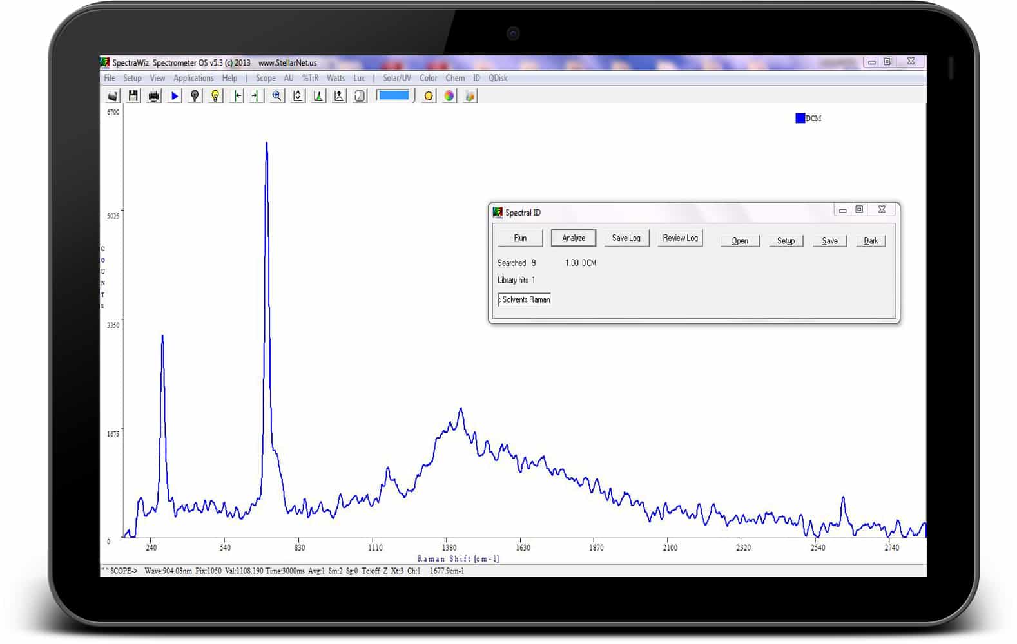Viewport: 1017px width, 644px height.
Task: Click Setup button in Spectral ID dialog
Action: click(x=786, y=241)
